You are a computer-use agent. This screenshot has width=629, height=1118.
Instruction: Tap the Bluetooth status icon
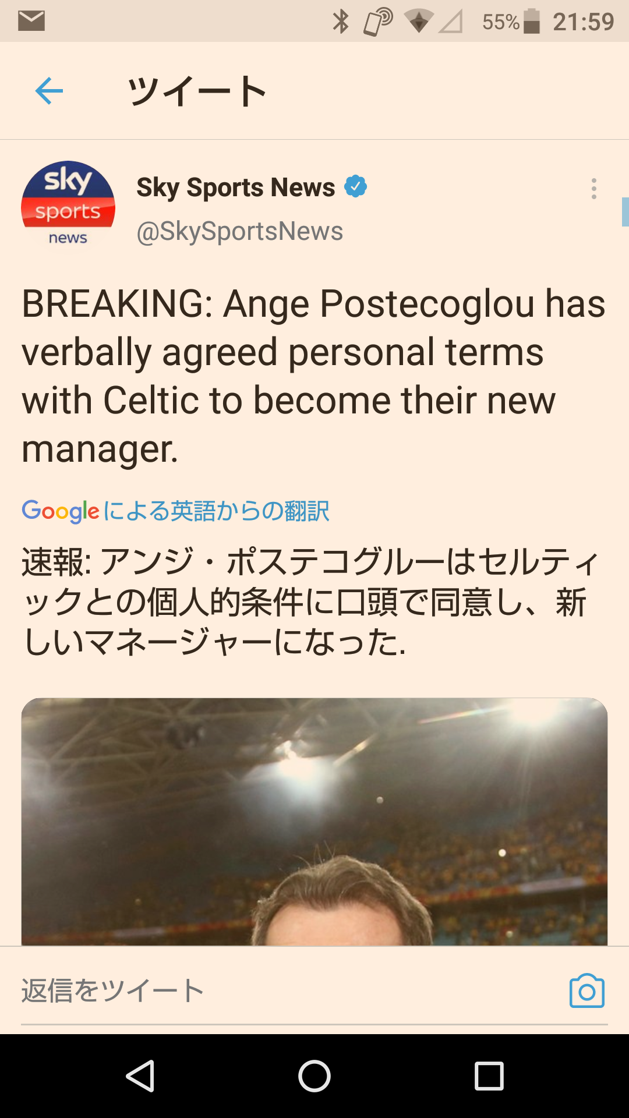pos(341,22)
